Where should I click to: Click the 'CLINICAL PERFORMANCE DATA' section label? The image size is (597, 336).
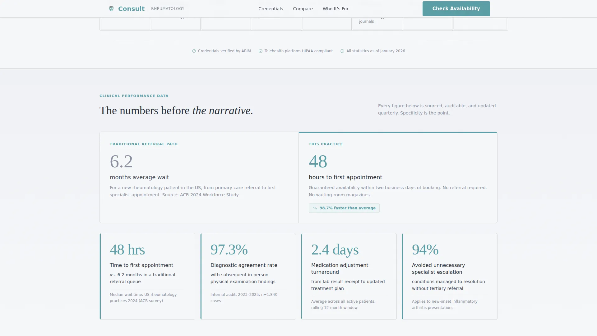(134, 96)
